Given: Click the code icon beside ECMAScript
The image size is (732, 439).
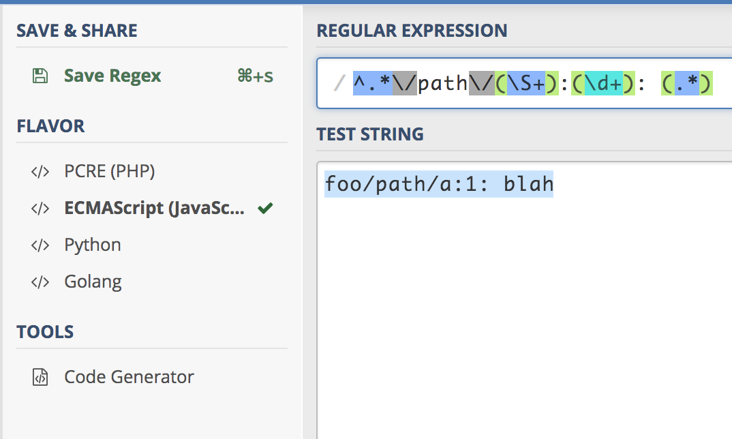Looking at the screenshot, I should [x=40, y=208].
